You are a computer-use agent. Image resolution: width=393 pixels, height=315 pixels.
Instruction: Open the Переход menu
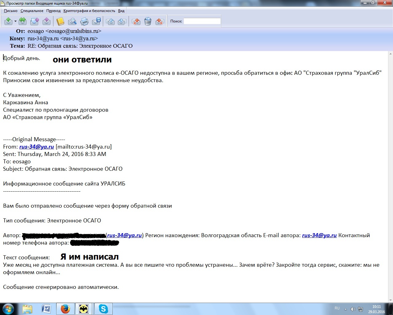tap(53, 11)
